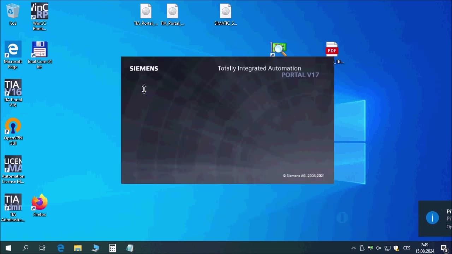
Task: Select the first TIA_Portal file on desktop
Action: click(x=146, y=14)
